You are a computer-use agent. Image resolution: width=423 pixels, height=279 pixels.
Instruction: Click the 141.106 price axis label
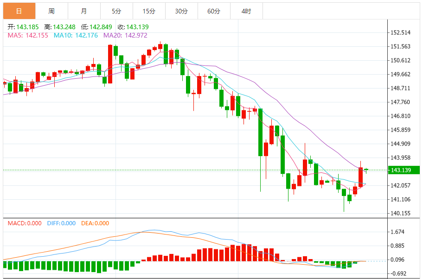[401, 199]
